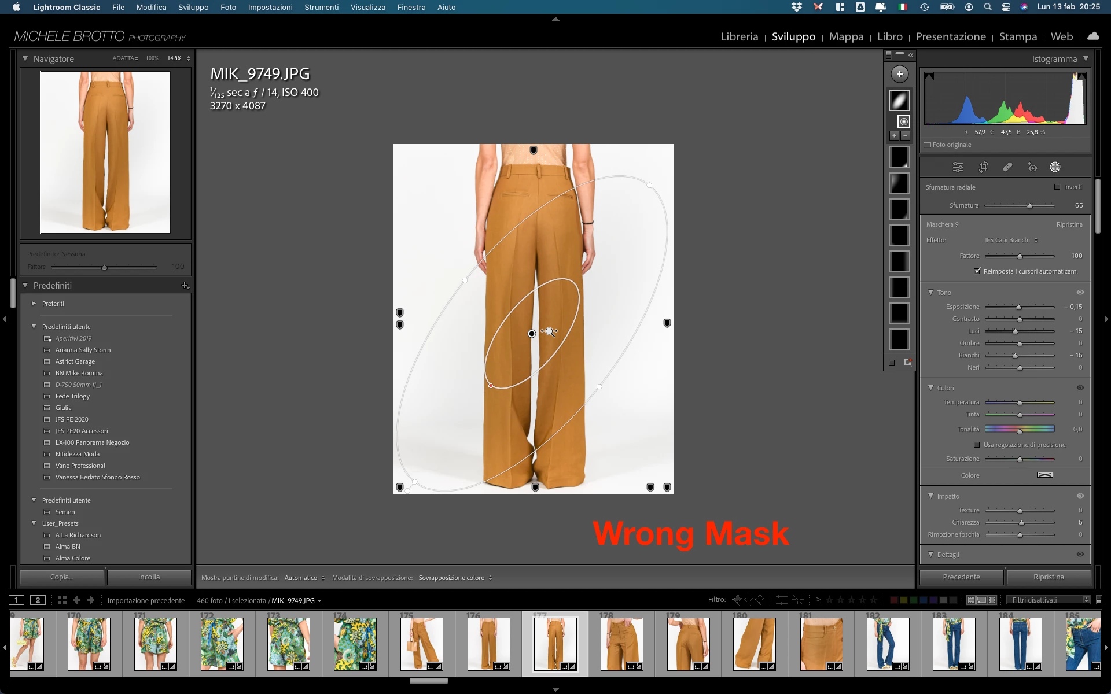Image resolution: width=1111 pixels, height=694 pixels.
Task: Open the Edit sliders panel icon
Action: coord(958,167)
